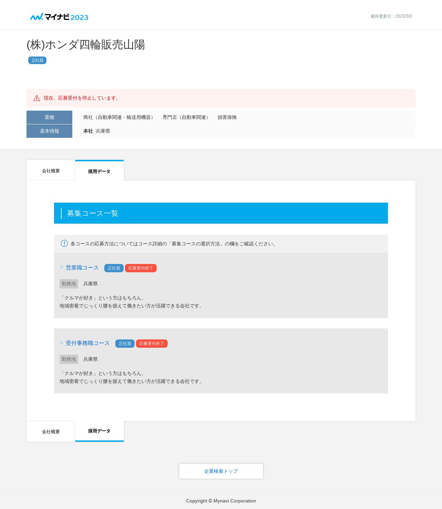Click 兵庫県 in the 受付事務職コース card
This screenshot has height=509, width=442.
(91, 359)
